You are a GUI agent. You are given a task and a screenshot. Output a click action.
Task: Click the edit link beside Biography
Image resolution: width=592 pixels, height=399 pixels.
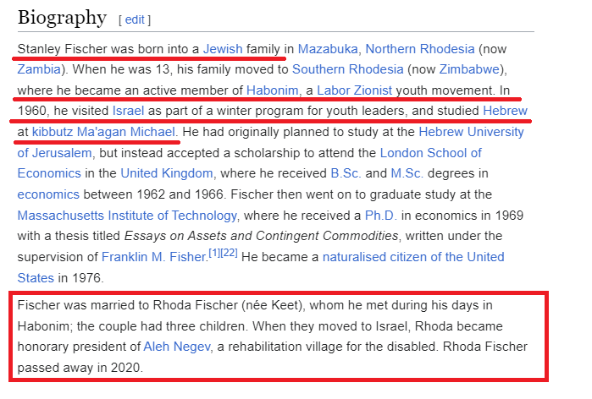[135, 19]
